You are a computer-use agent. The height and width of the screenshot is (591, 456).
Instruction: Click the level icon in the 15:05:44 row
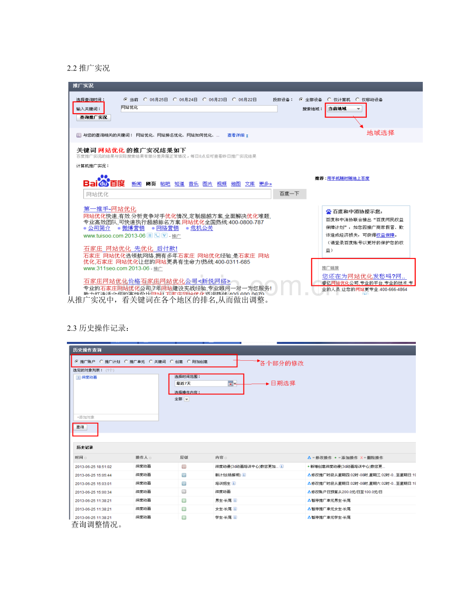[x=184, y=475]
